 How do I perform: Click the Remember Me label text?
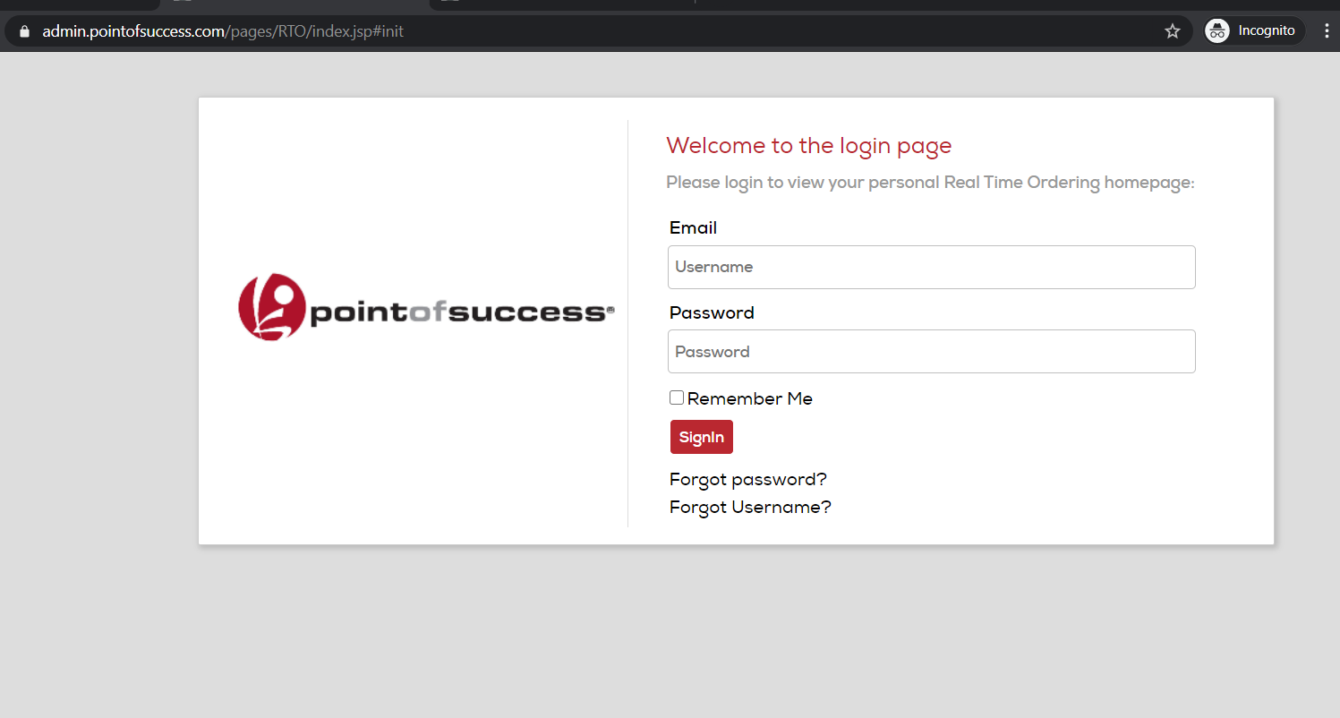(x=750, y=399)
